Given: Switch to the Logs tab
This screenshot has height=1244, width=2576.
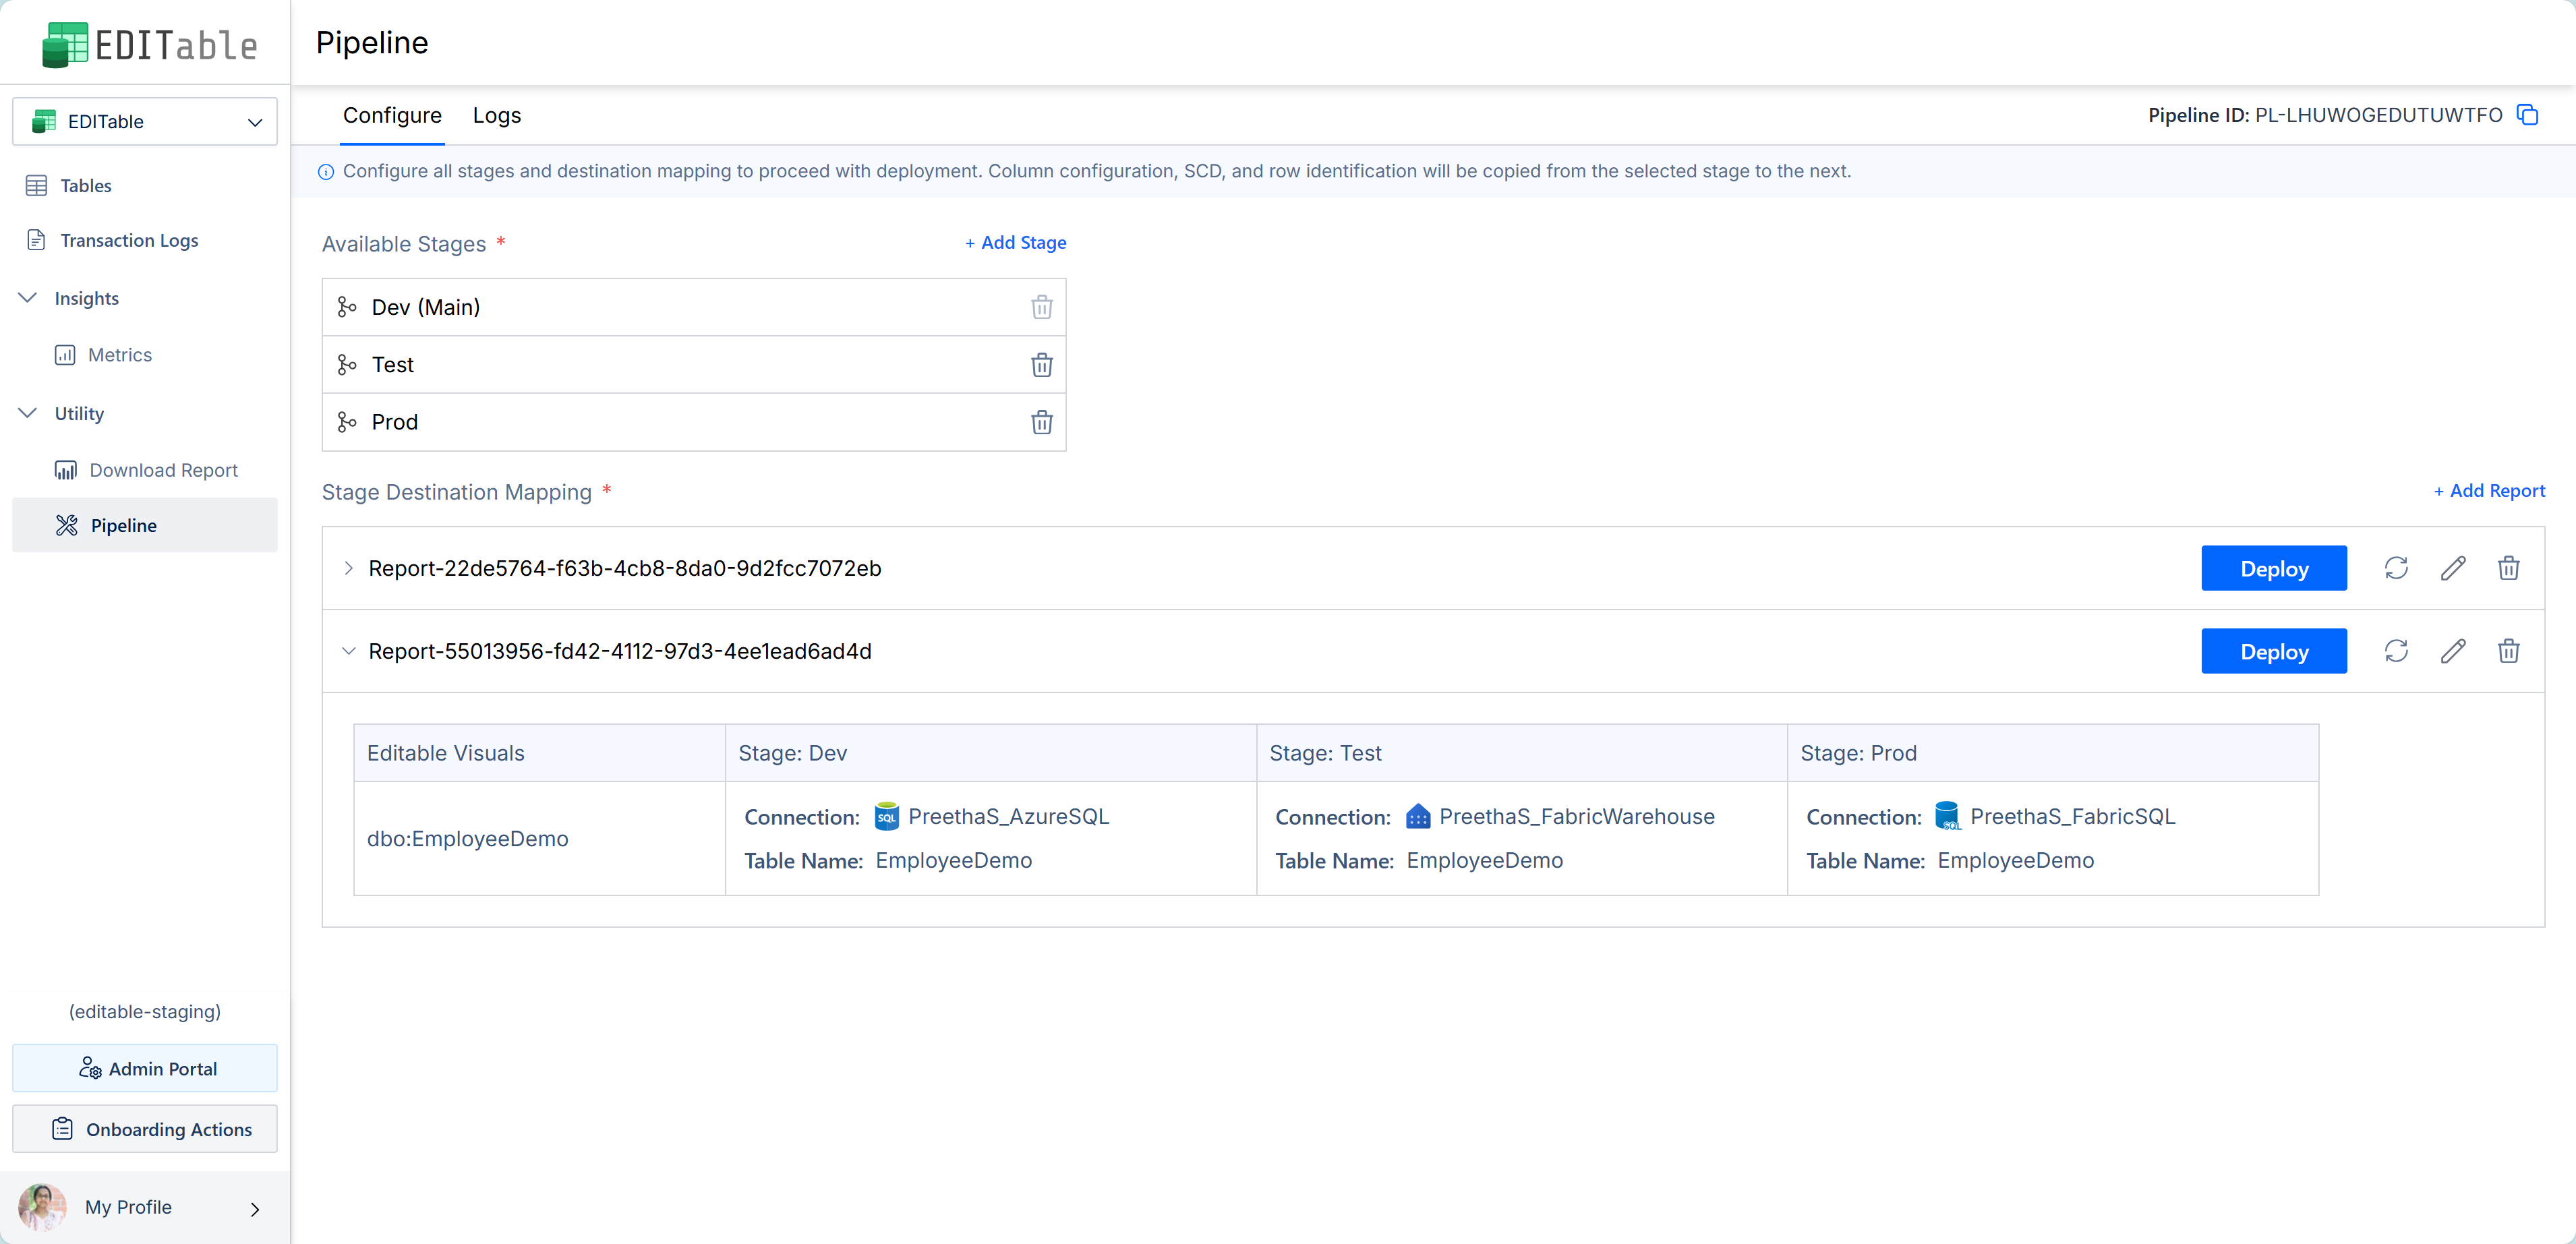Looking at the screenshot, I should 496,115.
